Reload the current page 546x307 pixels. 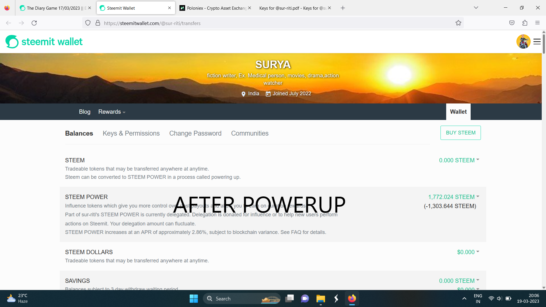pyautogui.click(x=34, y=23)
